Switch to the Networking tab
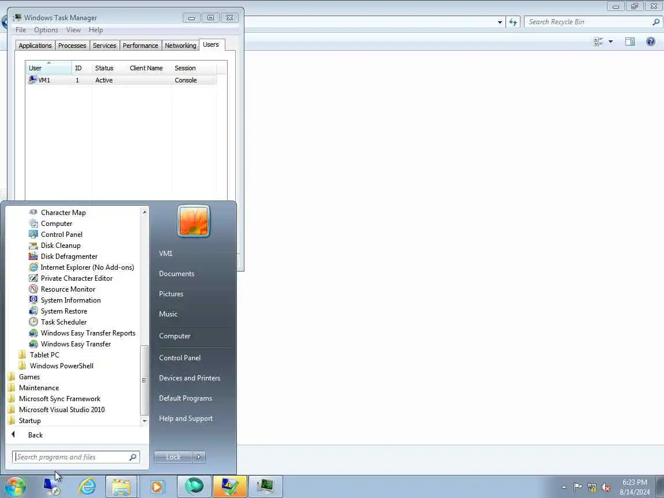The image size is (664, 498). 180,46
